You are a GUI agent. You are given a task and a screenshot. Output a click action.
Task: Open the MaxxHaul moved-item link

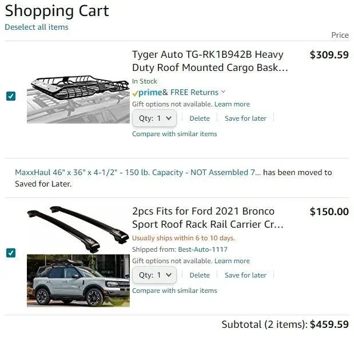(137, 172)
